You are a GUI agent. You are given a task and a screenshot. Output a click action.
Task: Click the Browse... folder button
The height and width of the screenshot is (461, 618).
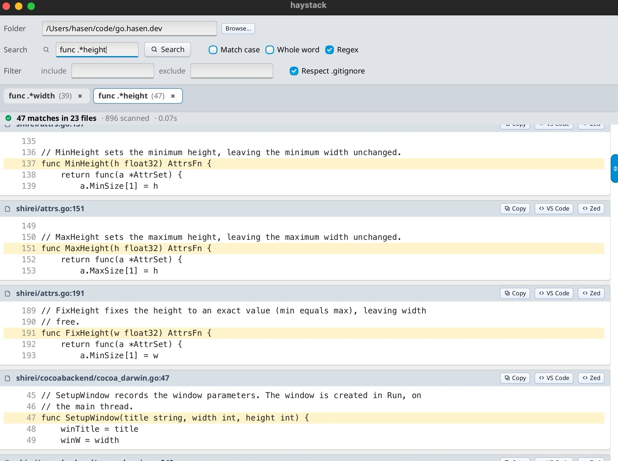point(238,28)
